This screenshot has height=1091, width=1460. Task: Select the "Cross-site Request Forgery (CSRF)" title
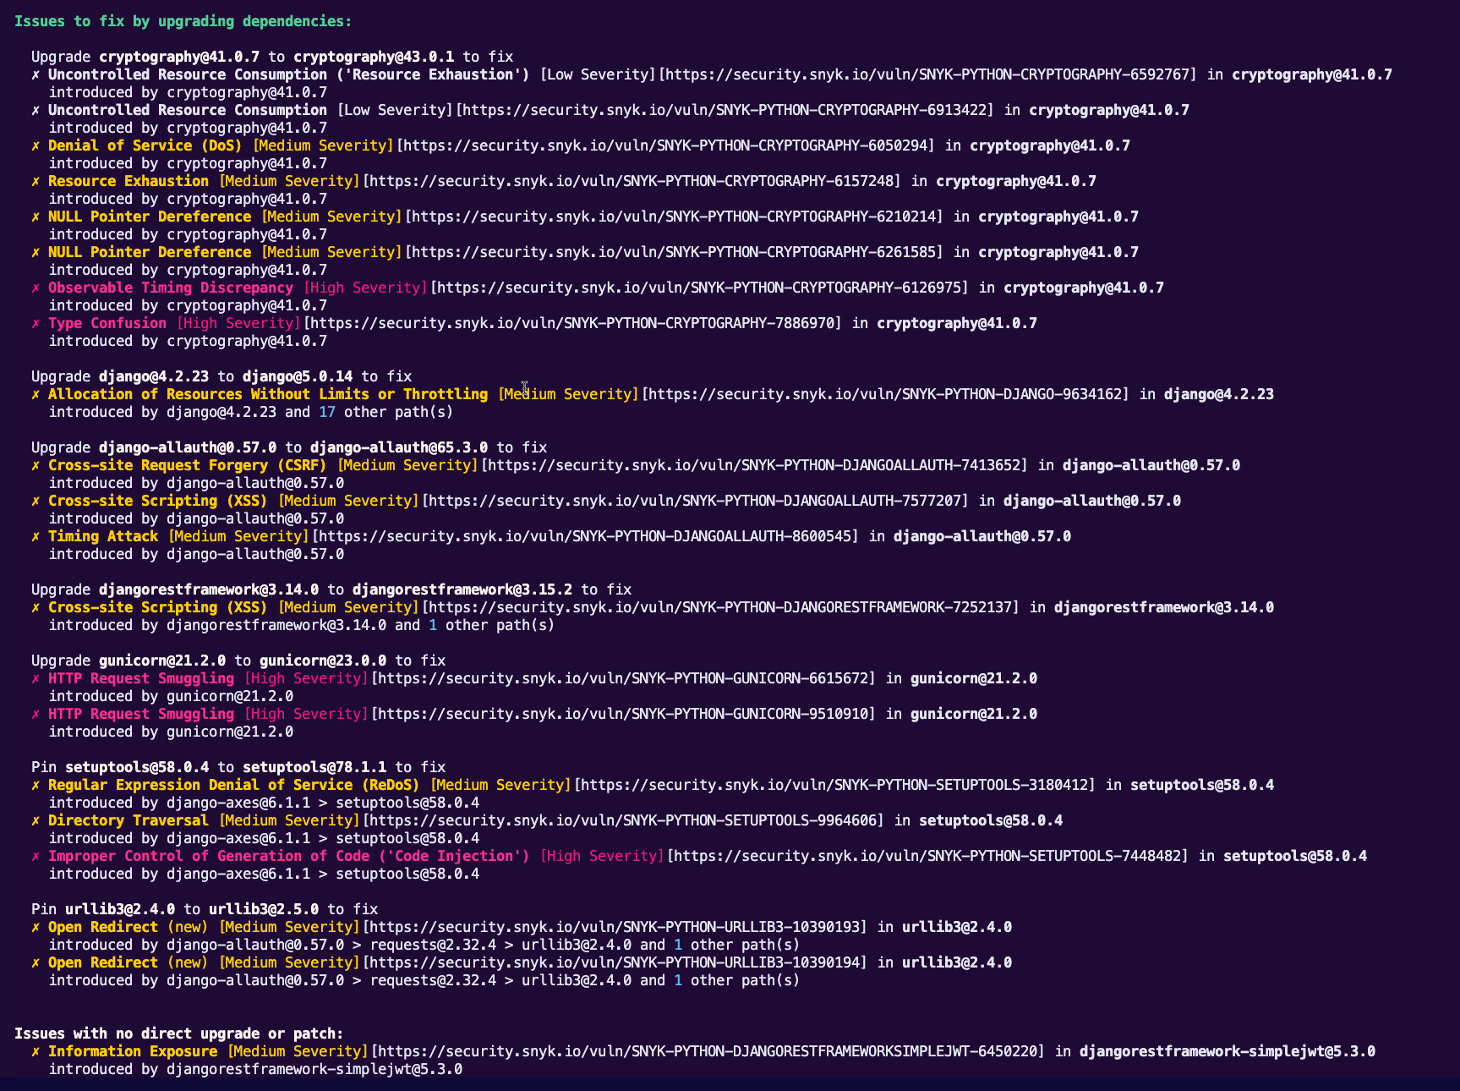(188, 465)
